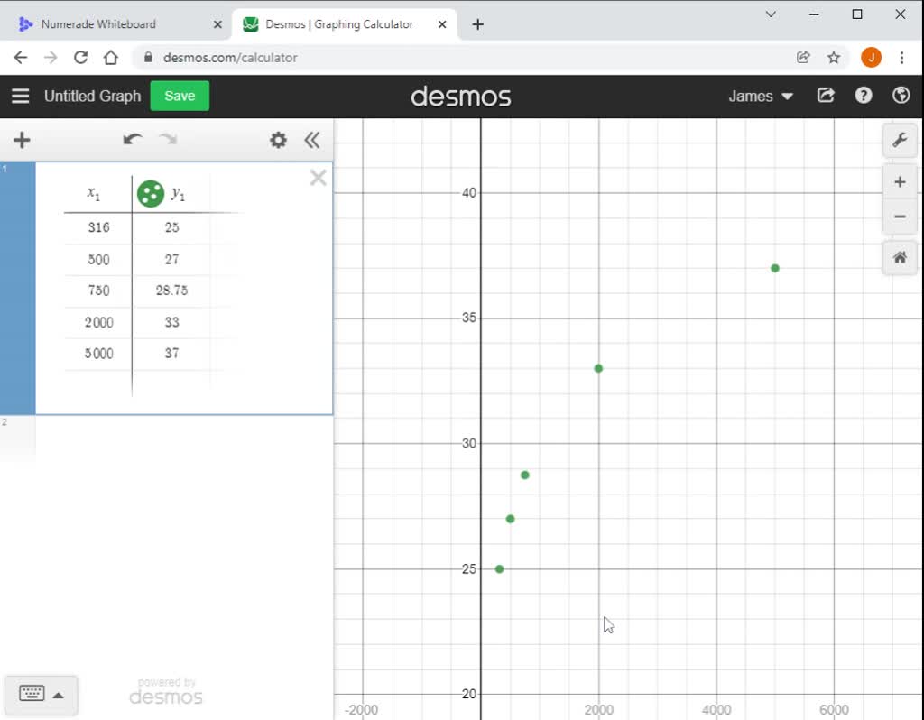Click the zoom in magnifier button

(x=899, y=181)
